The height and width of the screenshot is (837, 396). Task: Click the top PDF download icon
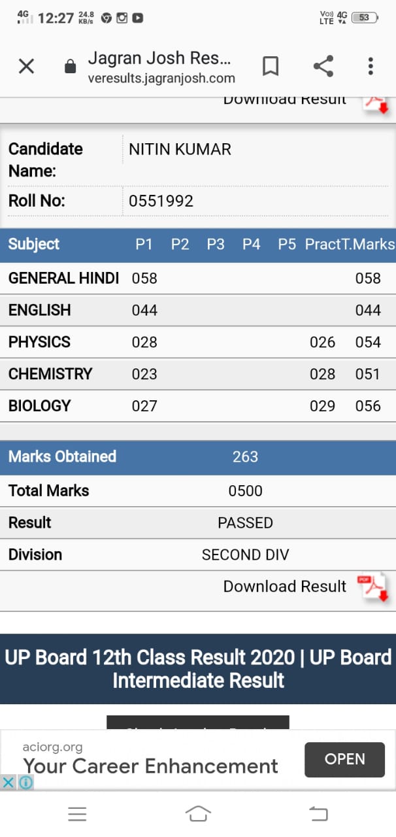[376, 104]
